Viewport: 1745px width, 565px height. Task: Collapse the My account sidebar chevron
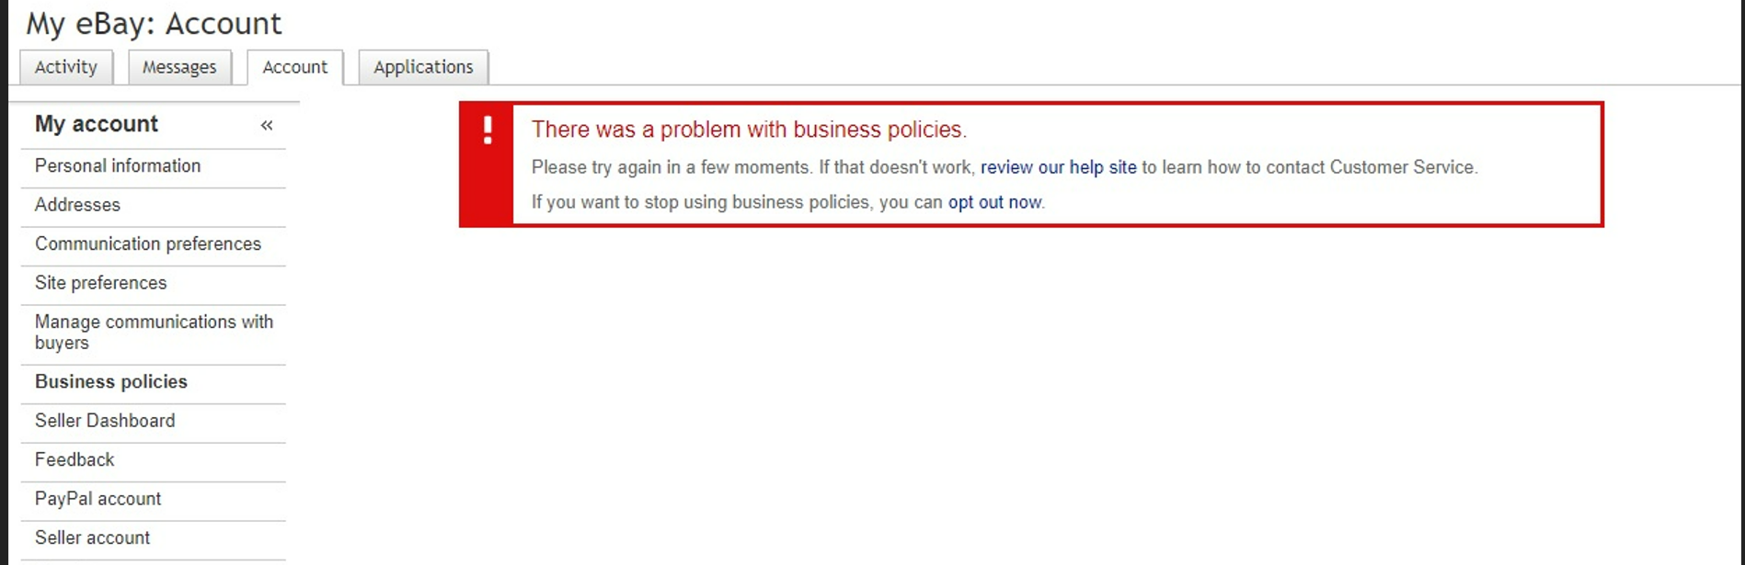[x=267, y=125]
